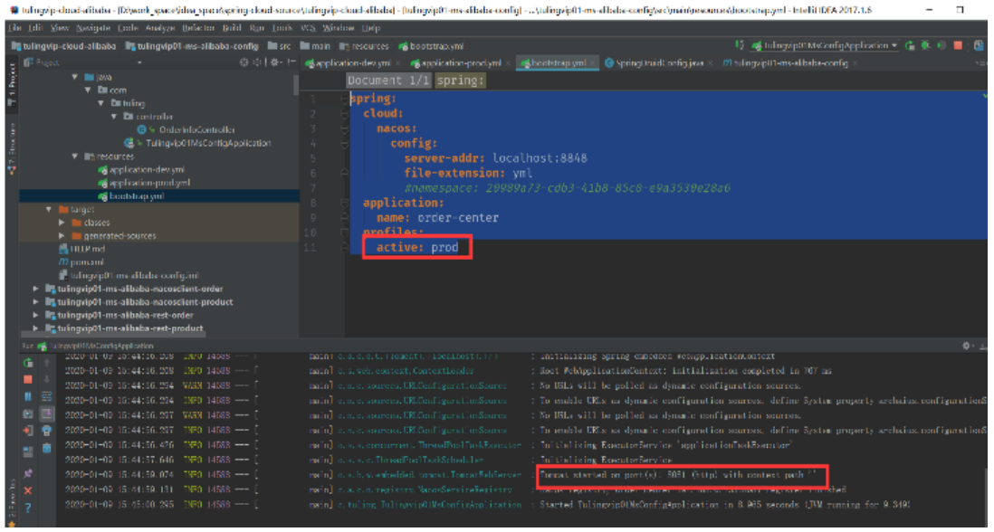
Task: Collapse the com package
Action: (x=88, y=90)
